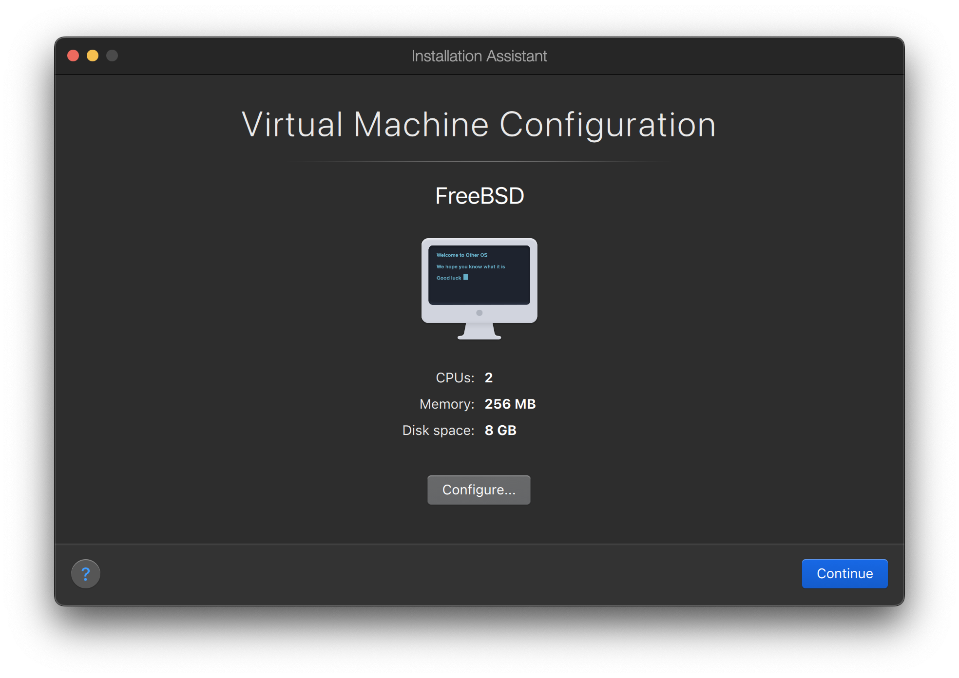Click the Disk space label
959x678 pixels.
pos(437,430)
